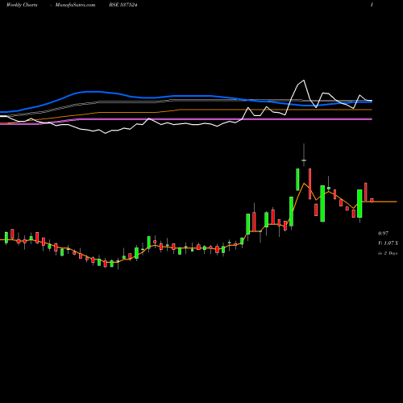Click the 'MunafaSutra.com' label
403x403 pixels.
coord(75,5)
